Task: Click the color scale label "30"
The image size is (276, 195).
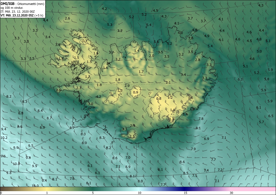Action: [232, 193]
